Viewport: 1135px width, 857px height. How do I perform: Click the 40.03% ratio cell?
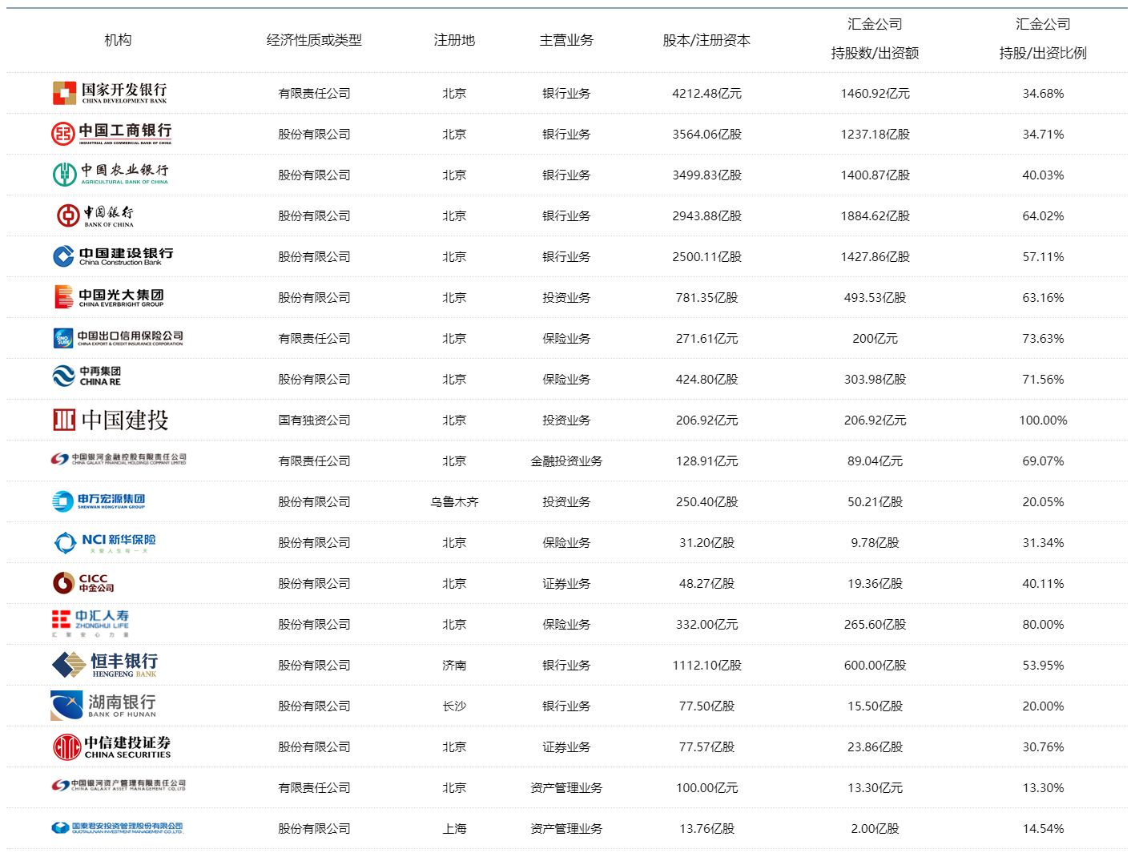[1043, 175]
